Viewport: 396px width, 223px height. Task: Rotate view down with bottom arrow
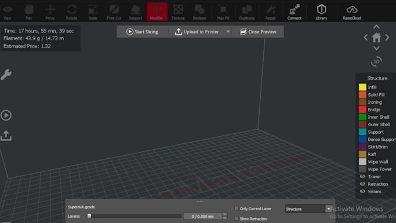(376, 48)
